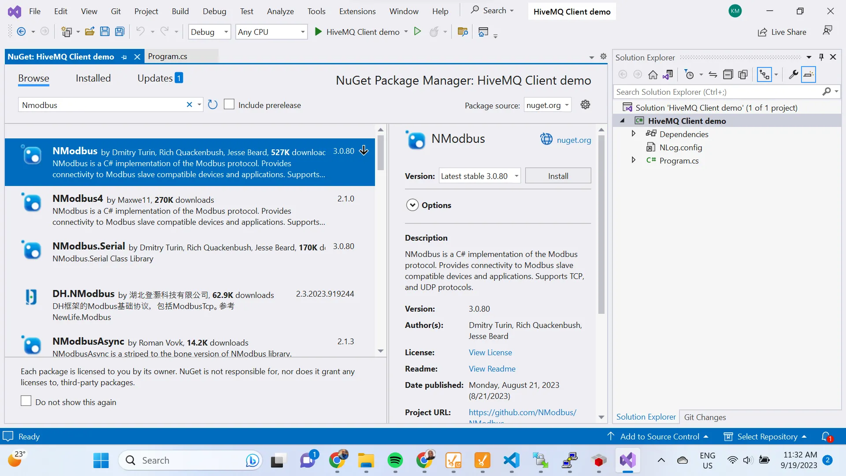
Task: Click the download arrow for NModbus 3.0.80
Action: [x=364, y=151]
